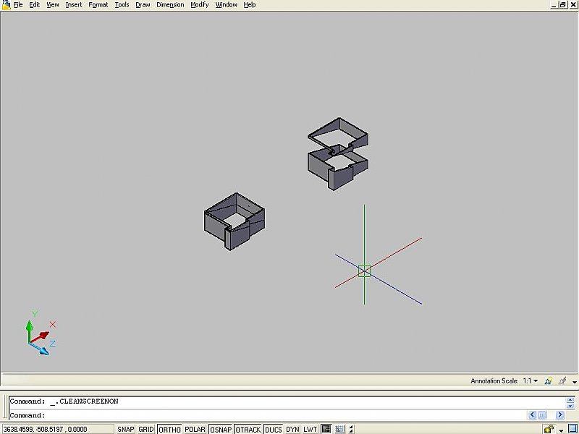Screen dimensions: 579x434
Task: Select the upper stacked 3D solid model
Action: pos(337,154)
